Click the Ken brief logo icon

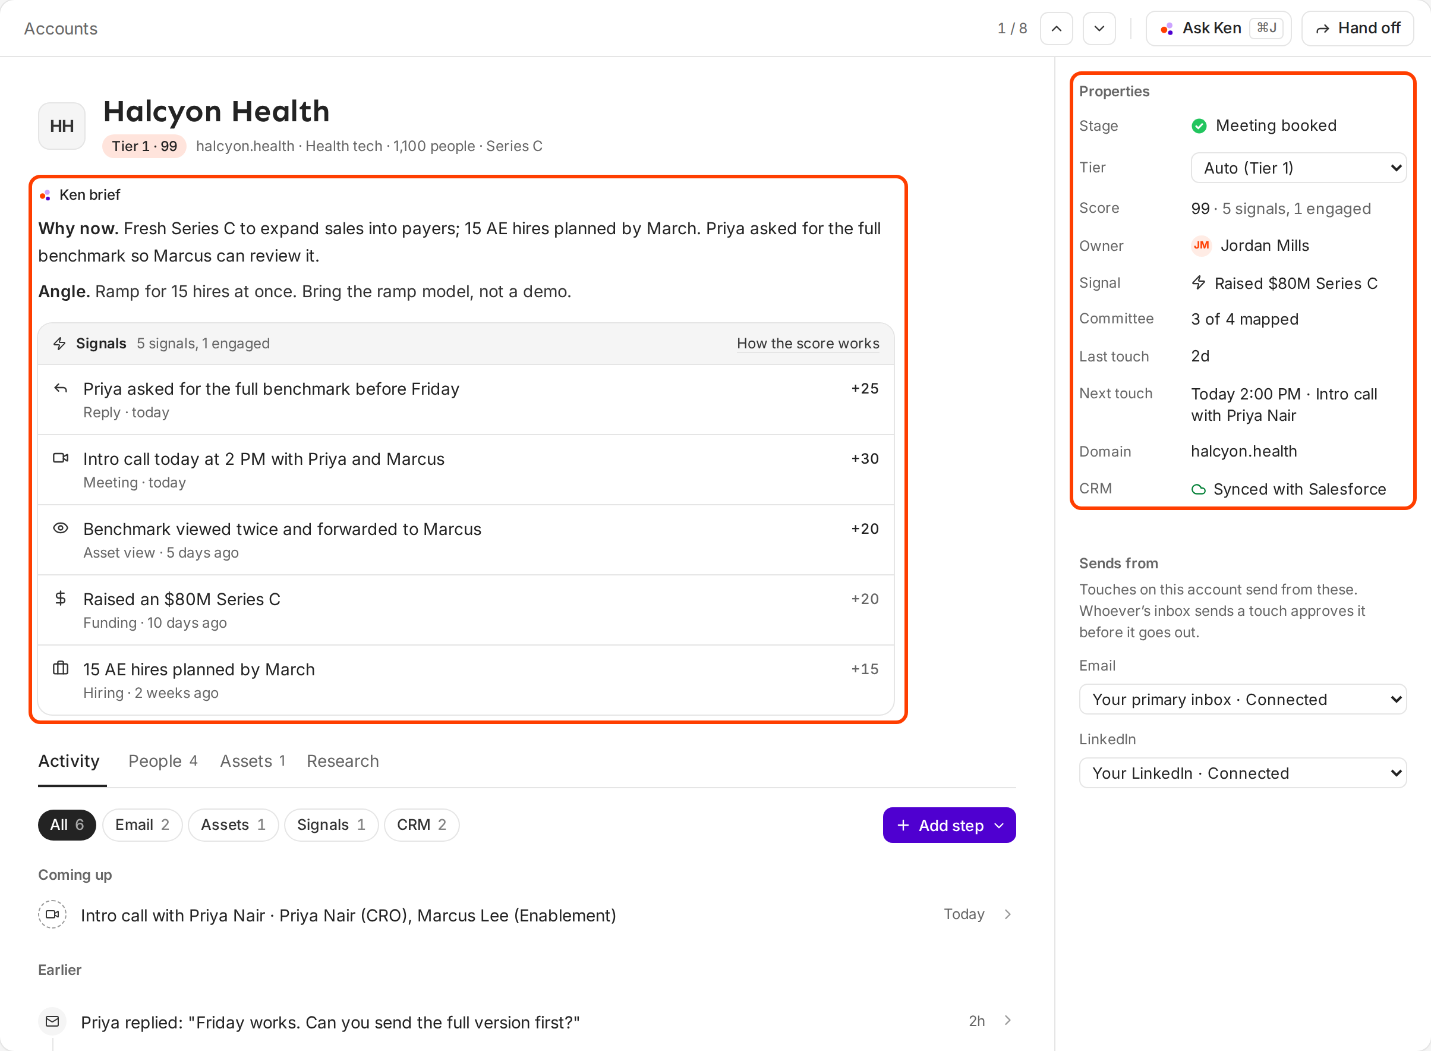45,194
